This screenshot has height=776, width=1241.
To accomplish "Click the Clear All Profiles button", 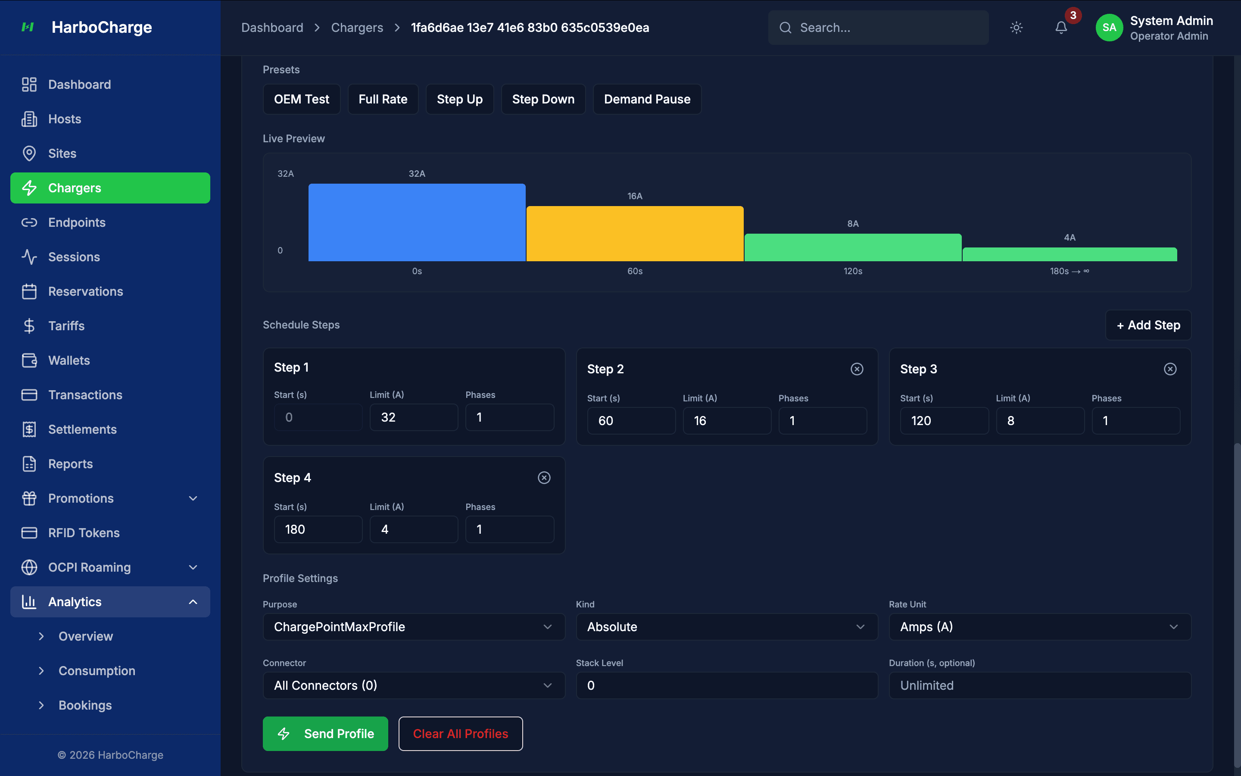I will coord(461,733).
